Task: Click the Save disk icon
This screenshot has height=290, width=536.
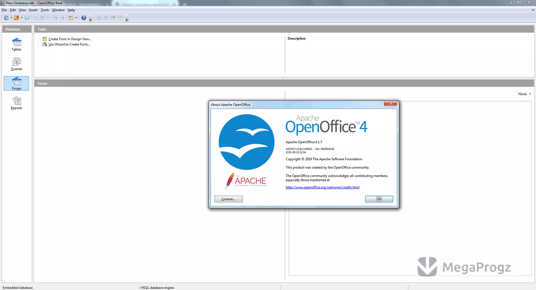Action: click(x=27, y=18)
